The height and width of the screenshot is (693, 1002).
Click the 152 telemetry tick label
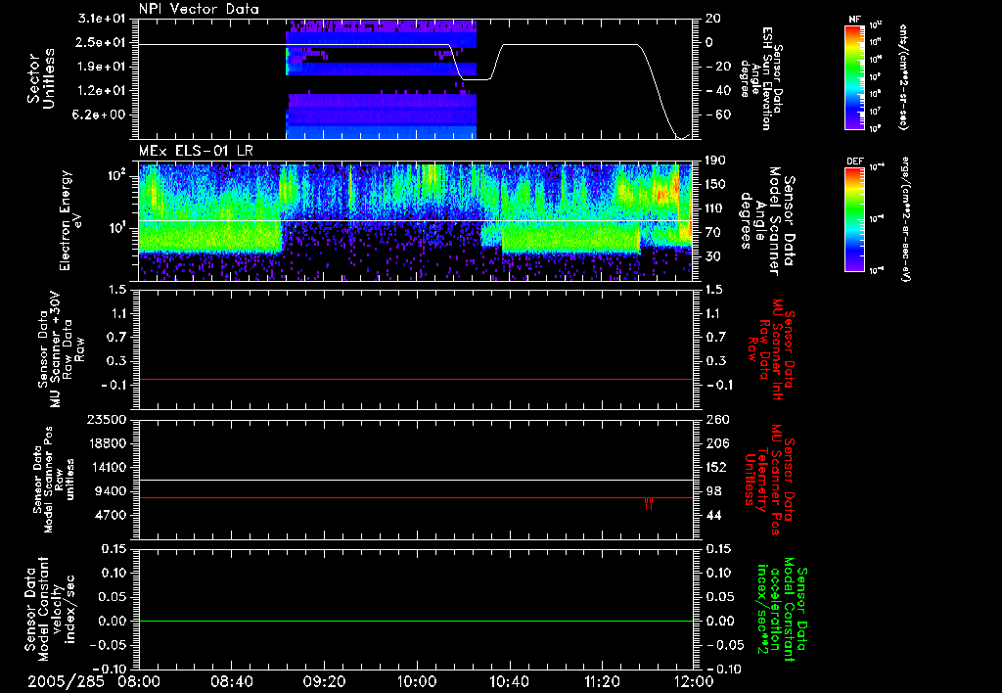pyautogui.click(x=715, y=467)
